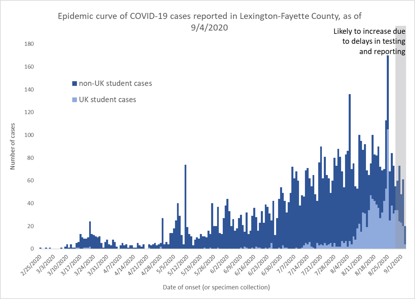This screenshot has width=415, height=299.
Task: Click the 100 y-axis tick label
Action: click(29, 135)
